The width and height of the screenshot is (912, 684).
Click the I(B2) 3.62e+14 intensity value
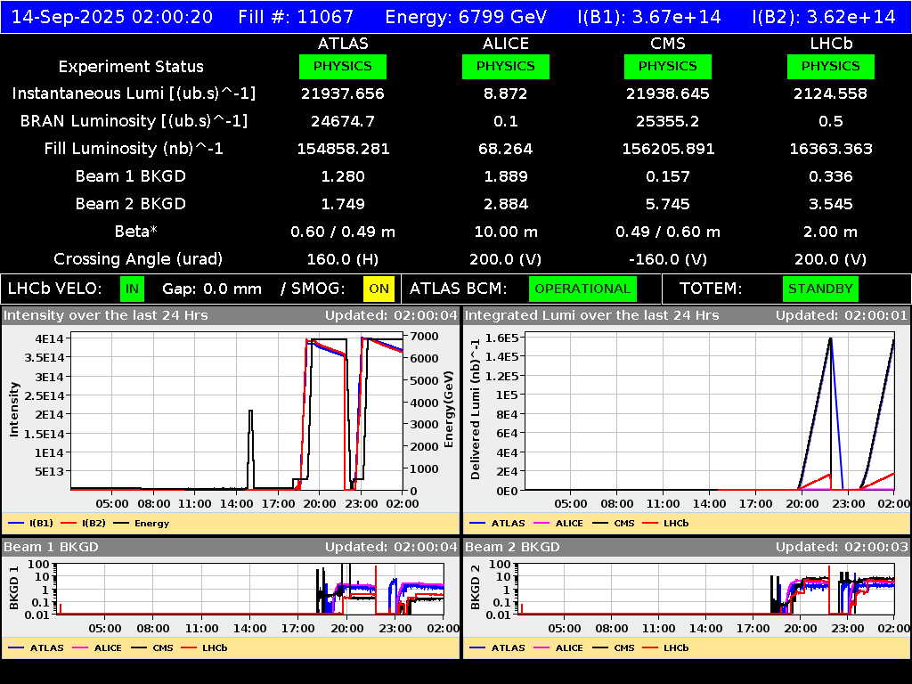pos(824,17)
